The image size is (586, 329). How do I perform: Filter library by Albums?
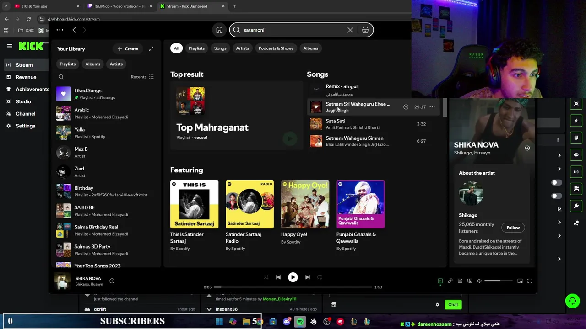(x=92, y=64)
